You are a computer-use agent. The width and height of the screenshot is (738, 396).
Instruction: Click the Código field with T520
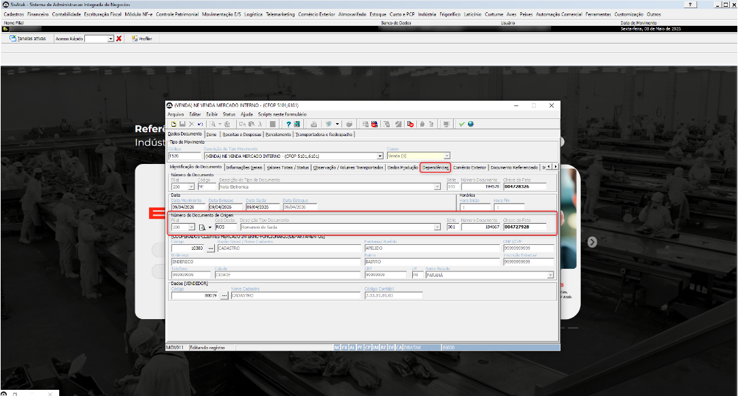[x=184, y=156]
